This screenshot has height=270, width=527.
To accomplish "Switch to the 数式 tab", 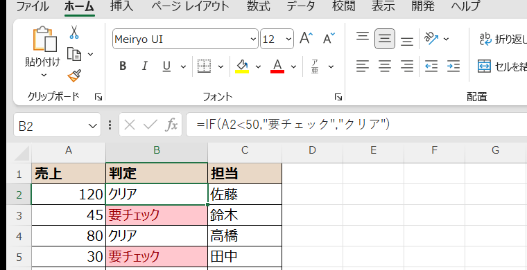I will (x=259, y=6).
